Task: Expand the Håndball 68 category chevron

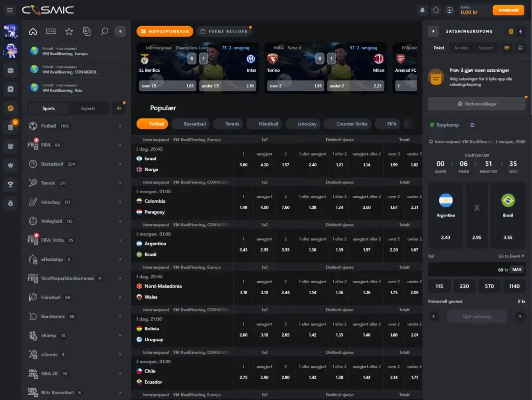Action: pos(120,297)
